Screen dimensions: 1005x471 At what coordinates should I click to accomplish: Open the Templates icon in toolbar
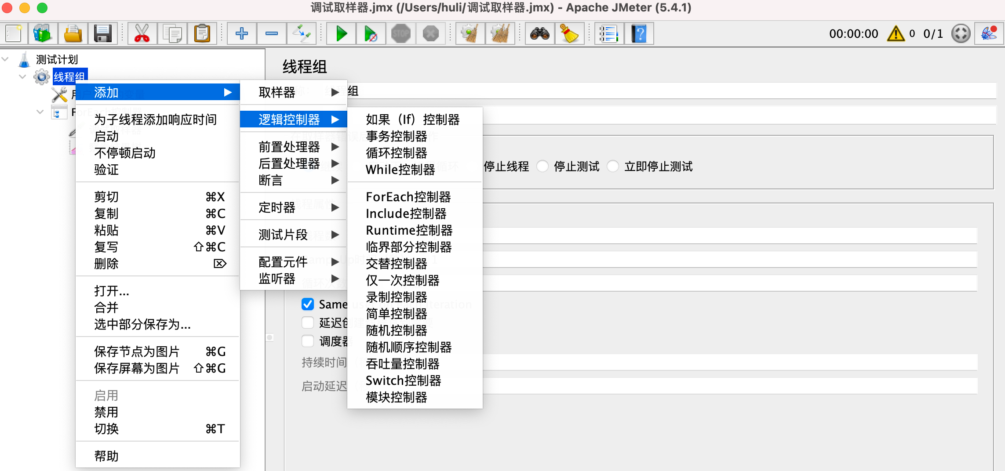pos(43,33)
